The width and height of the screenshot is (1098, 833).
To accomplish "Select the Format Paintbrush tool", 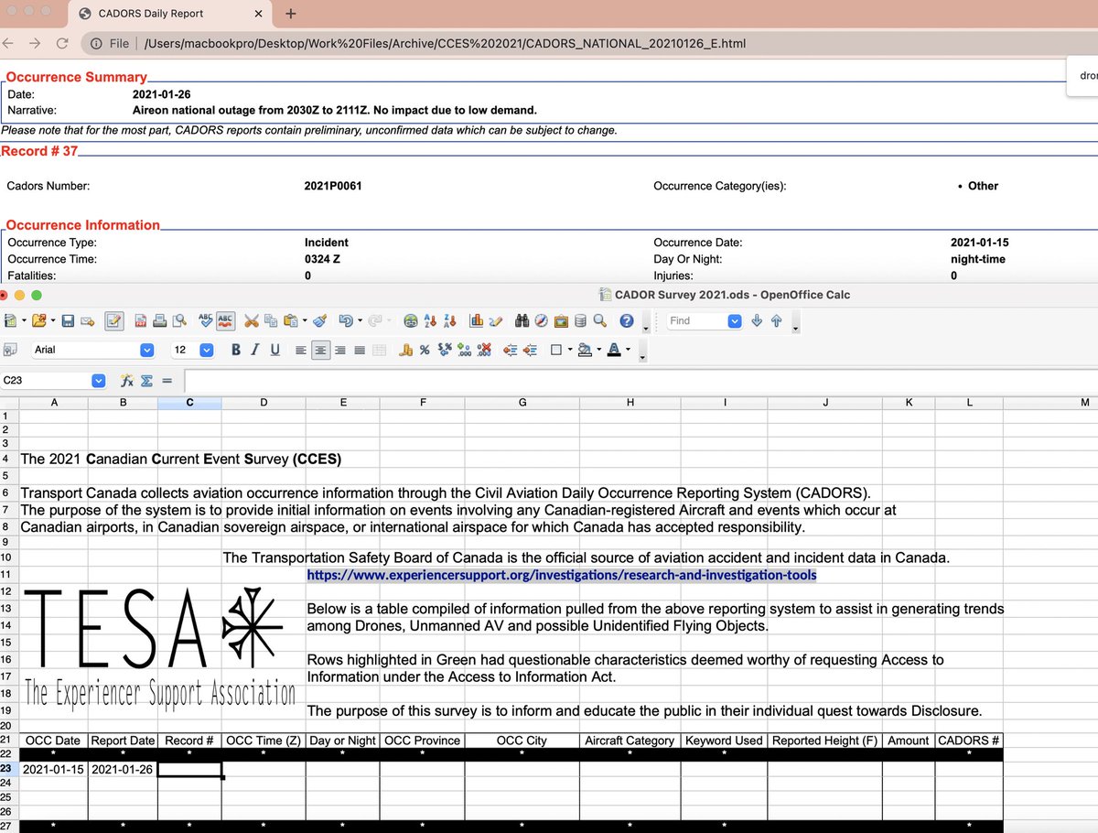I will tap(320, 321).
